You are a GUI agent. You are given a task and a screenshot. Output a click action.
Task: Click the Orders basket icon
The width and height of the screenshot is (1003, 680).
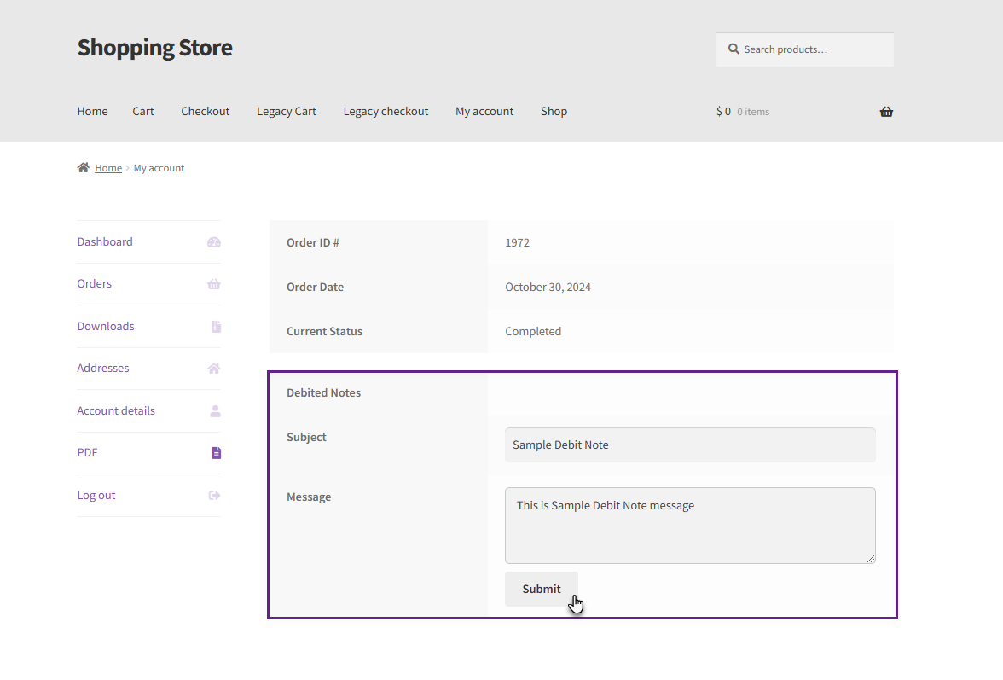point(213,284)
